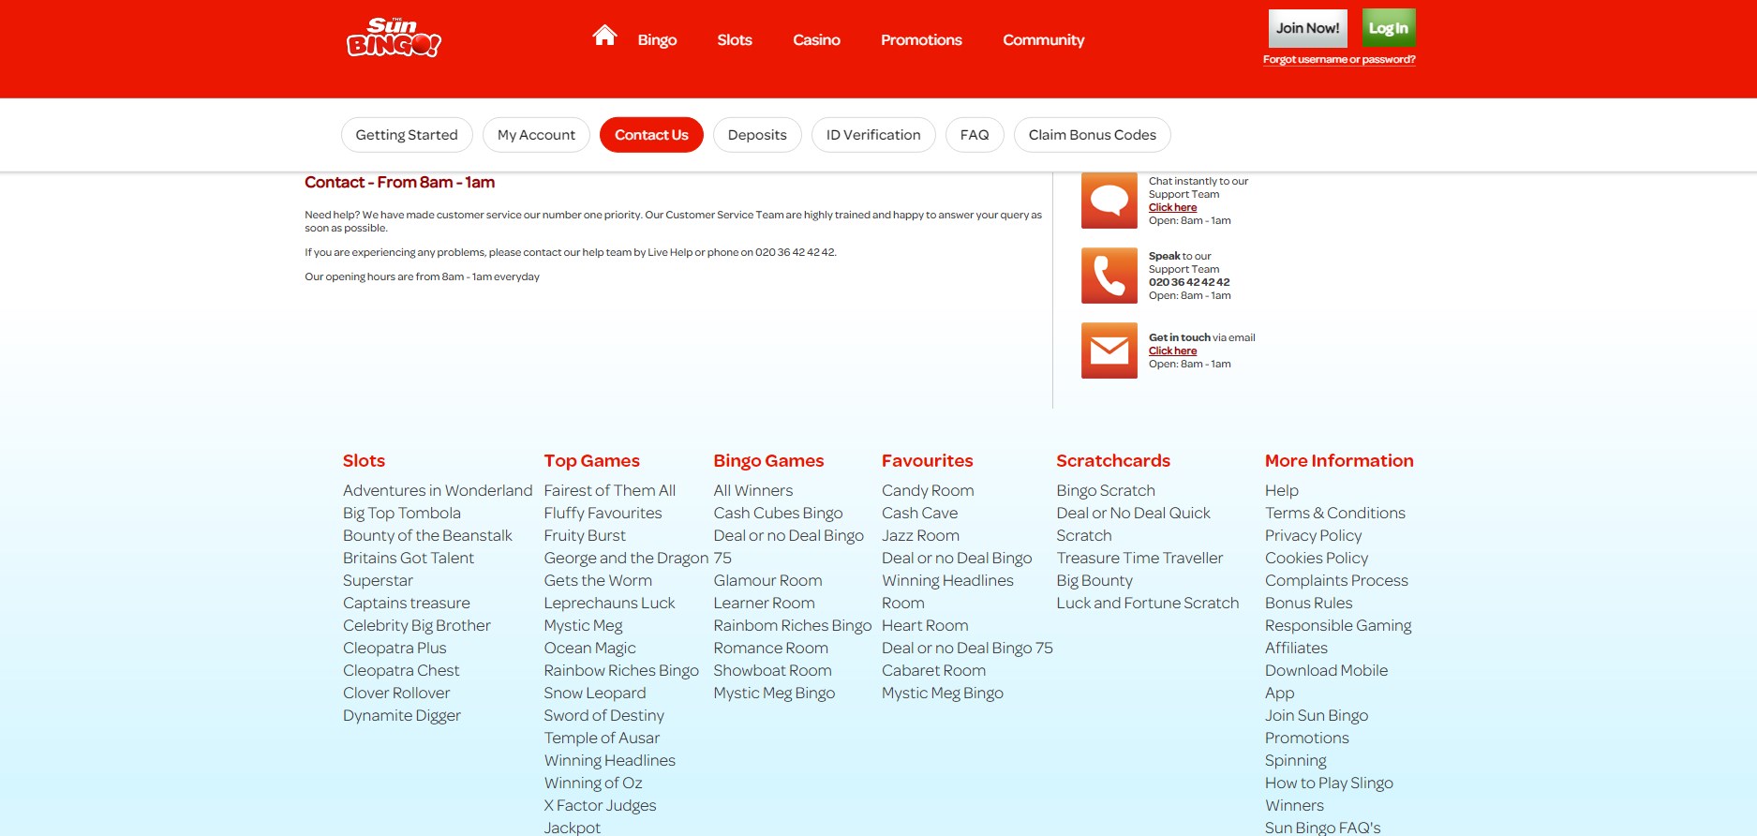The width and height of the screenshot is (1757, 836).
Task: Open Cash Cubes Bingo link
Action: (x=778, y=513)
